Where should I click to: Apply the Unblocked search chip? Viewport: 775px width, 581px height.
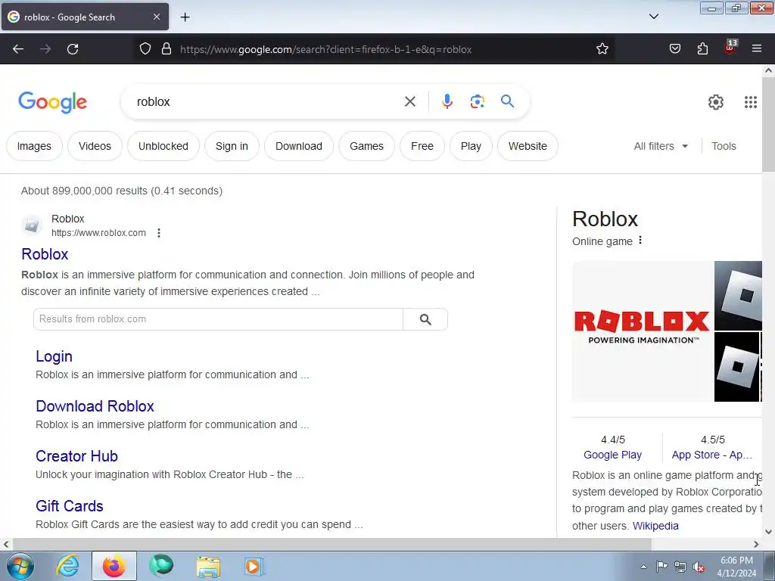(163, 146)
